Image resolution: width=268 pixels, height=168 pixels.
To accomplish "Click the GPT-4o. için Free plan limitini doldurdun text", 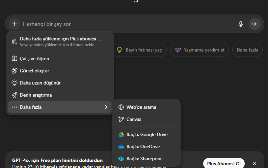I will (57, 160).
